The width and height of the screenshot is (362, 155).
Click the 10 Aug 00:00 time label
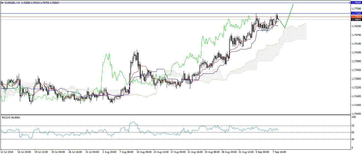coord(144,152)
